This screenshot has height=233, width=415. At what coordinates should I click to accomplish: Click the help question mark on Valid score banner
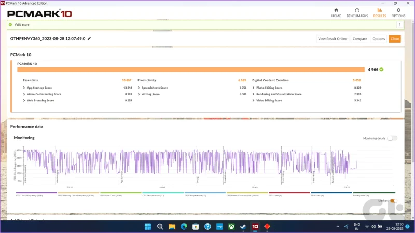pyautogui.click(x=399, y=24)
